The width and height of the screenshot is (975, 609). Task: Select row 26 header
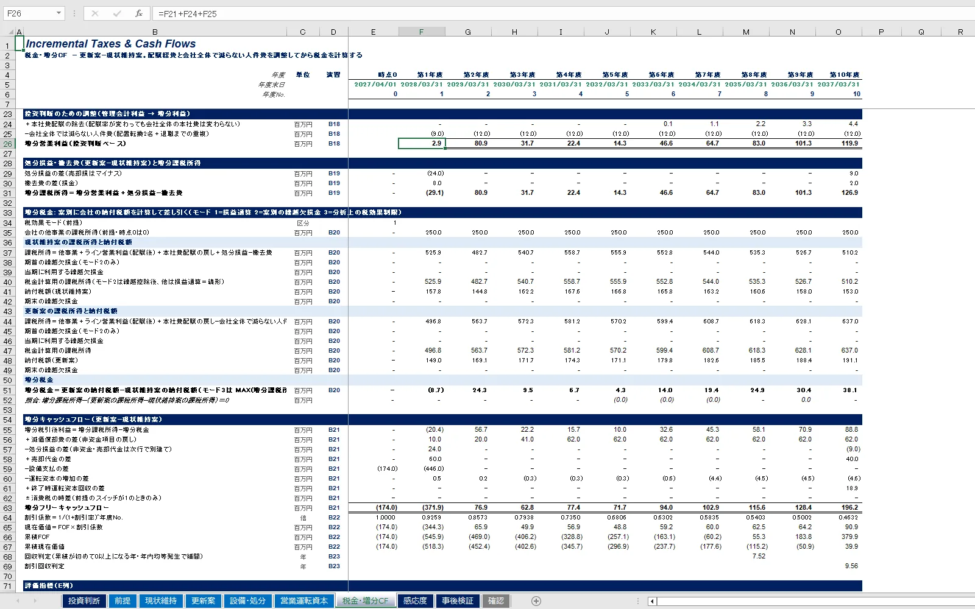pos(7,144)
